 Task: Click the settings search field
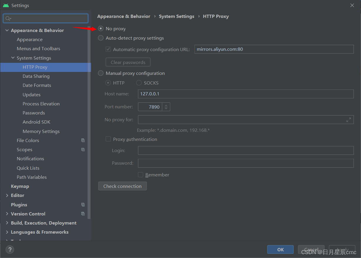tap(46, 18)
